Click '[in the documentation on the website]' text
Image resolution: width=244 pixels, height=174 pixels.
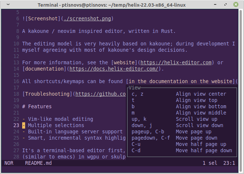click(180, 81)
